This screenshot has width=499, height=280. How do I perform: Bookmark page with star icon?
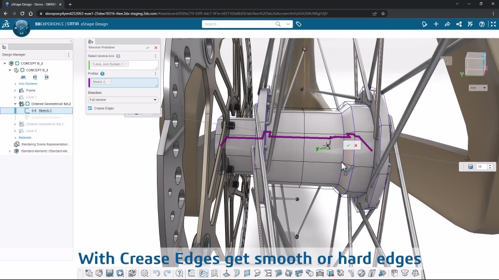(383, 13)
